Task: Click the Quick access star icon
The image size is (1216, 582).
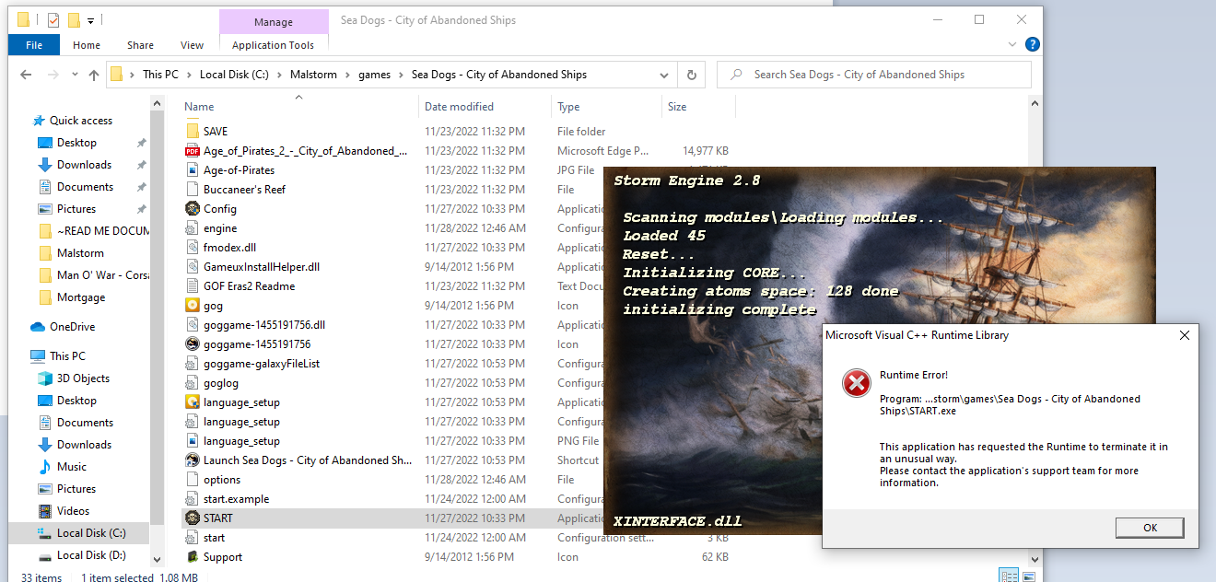Action: tap(39, 121)
